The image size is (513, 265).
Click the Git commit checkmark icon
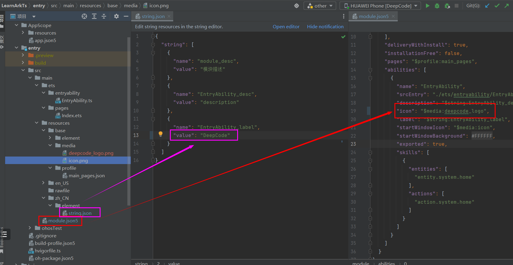pos(497,6)
